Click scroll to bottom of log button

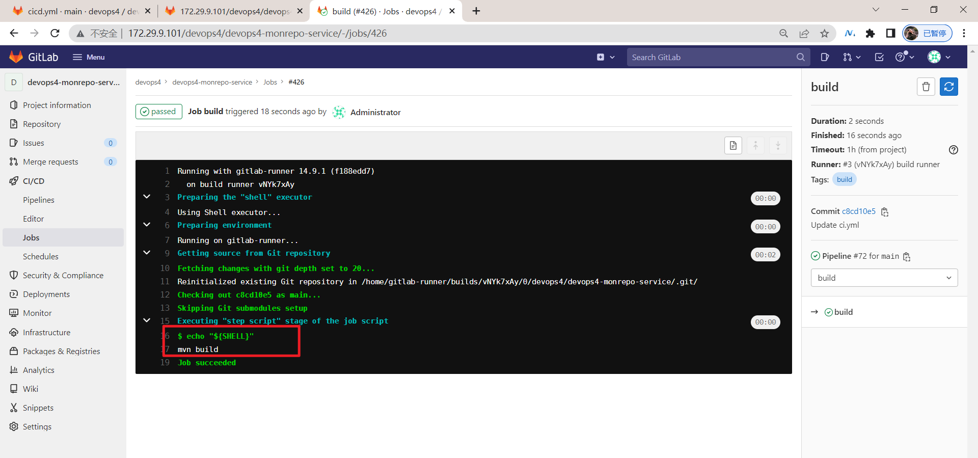778,146
